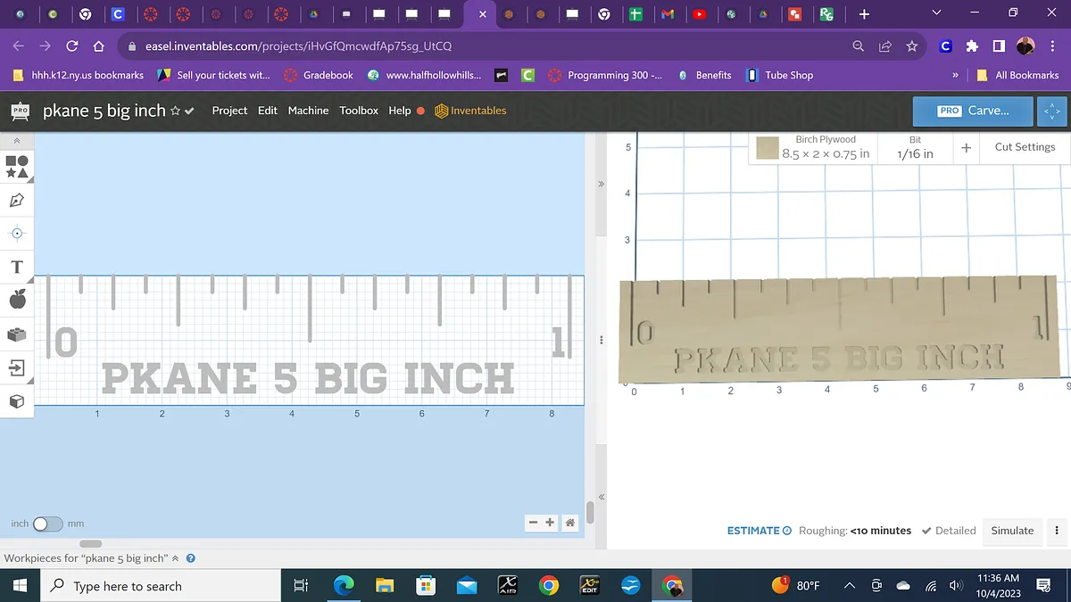Reset view with the home icon

pyautogui.click(x=569, y=524)
